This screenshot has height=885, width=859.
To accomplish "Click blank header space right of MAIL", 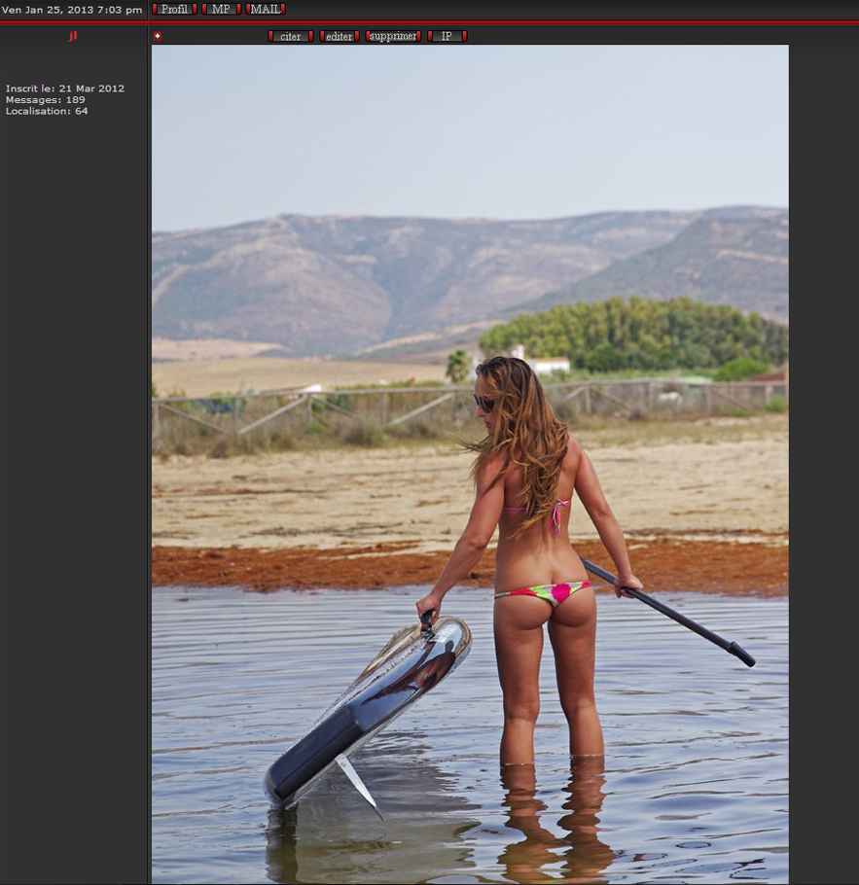I will point(564,9).
